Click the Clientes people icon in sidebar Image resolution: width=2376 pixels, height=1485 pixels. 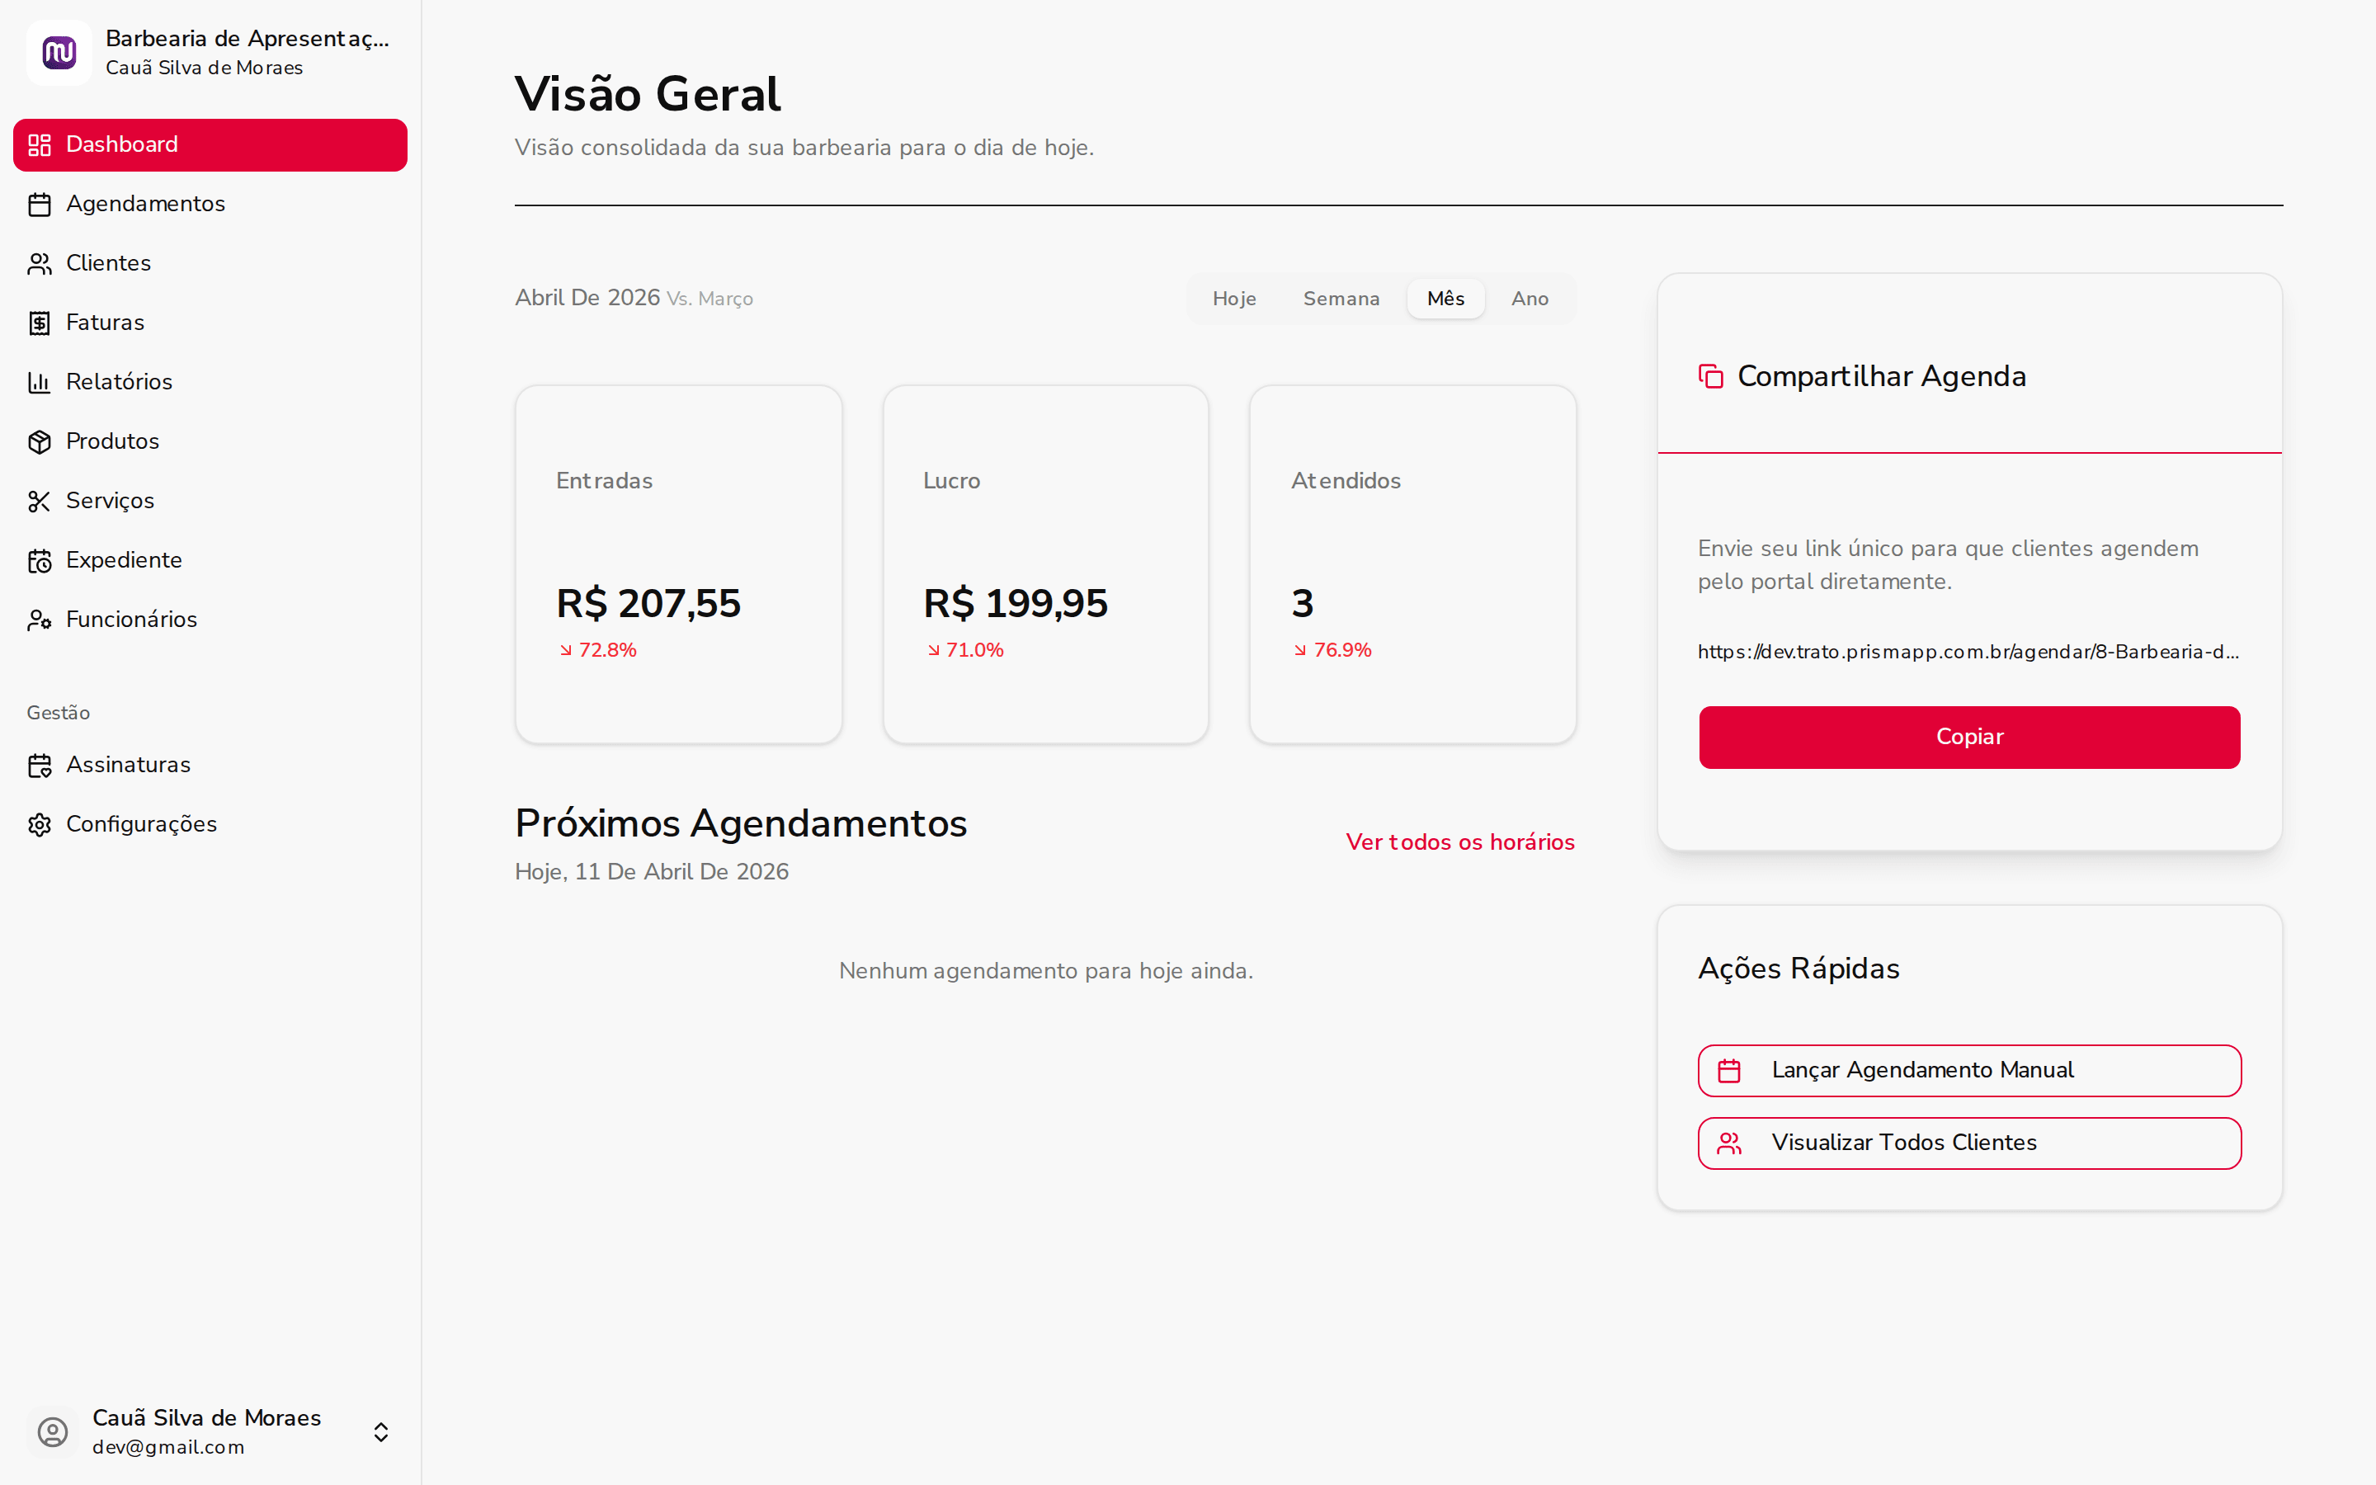tap(40, 263)
